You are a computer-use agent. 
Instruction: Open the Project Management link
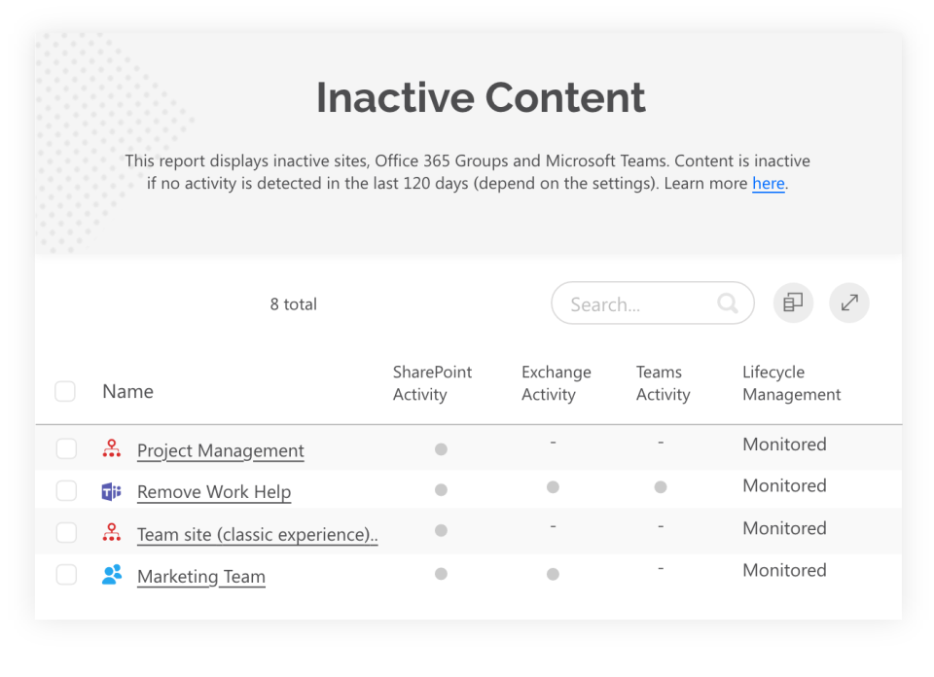[x=221, y=450]
